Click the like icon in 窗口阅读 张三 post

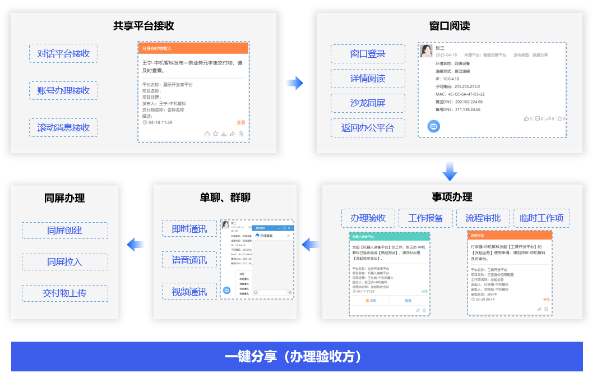pos(527,119)
